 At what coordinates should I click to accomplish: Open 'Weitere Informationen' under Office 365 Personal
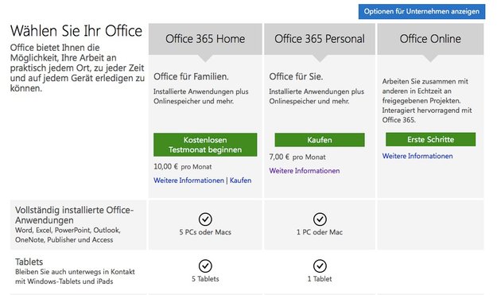[305, 170]
